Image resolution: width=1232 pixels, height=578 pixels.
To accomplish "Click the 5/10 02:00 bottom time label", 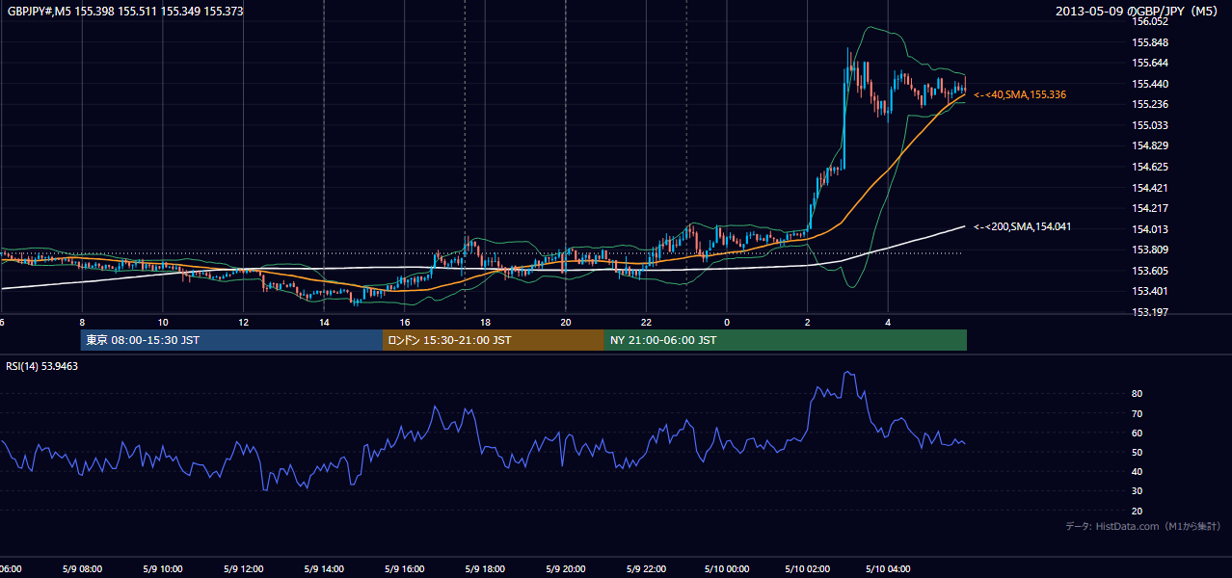I will point(807,568).
